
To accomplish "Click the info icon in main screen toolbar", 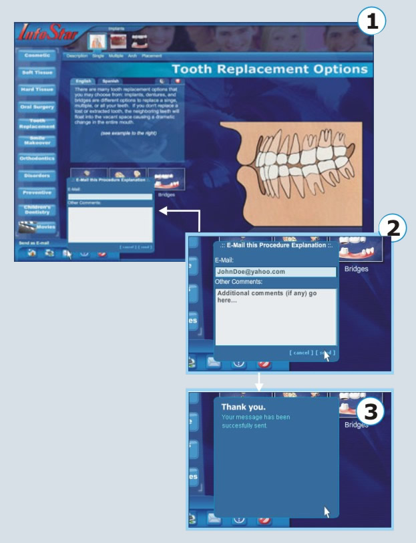I will click(x=84, y=254).
